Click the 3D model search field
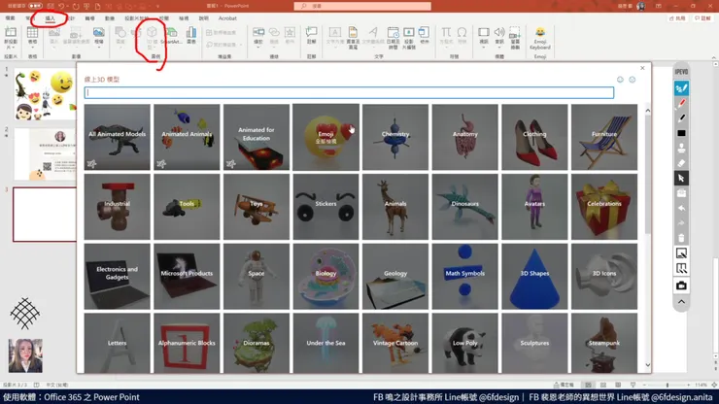 click(x=349, y=92)
